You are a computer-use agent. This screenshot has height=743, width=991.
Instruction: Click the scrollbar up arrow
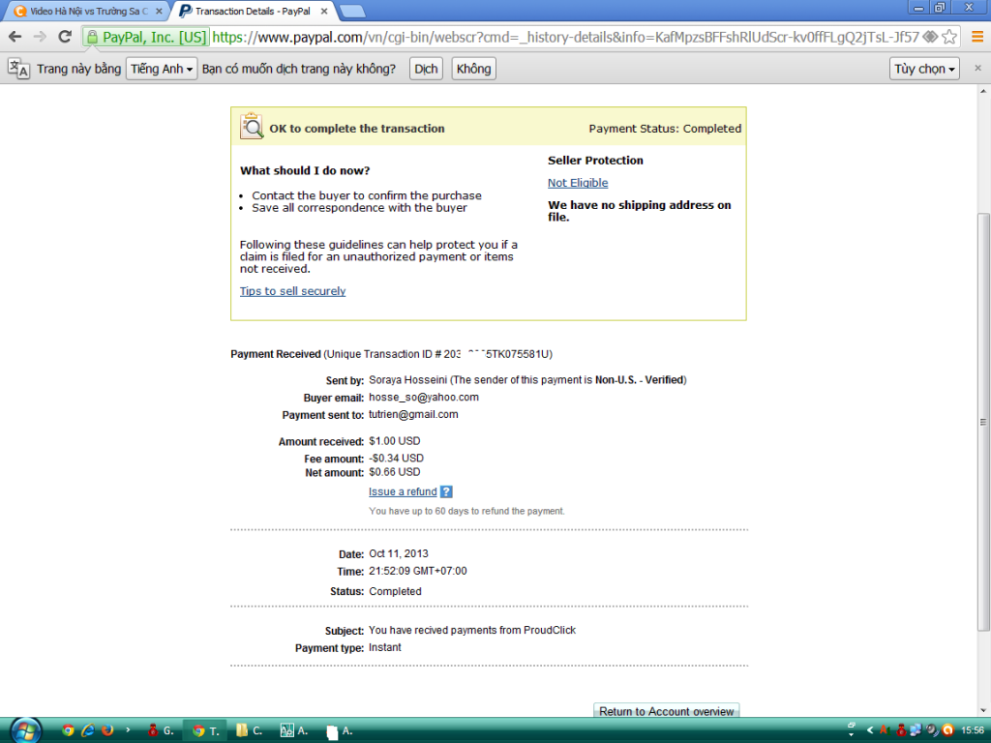(983, 92)
